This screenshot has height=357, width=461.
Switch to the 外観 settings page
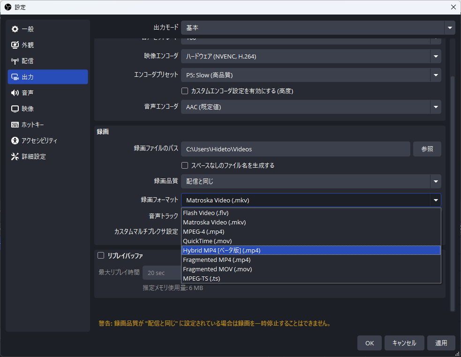(48, 45)
